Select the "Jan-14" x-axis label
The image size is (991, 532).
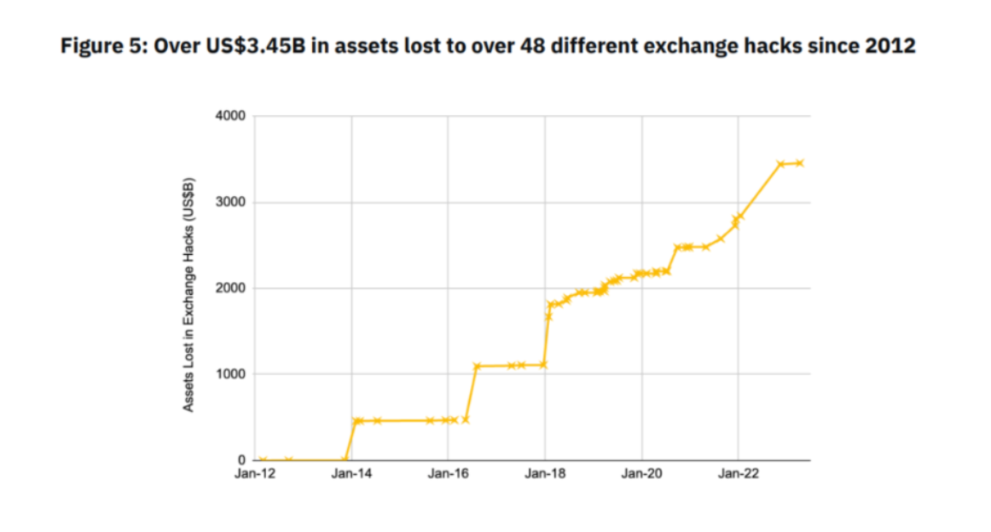tap(351, 474)
